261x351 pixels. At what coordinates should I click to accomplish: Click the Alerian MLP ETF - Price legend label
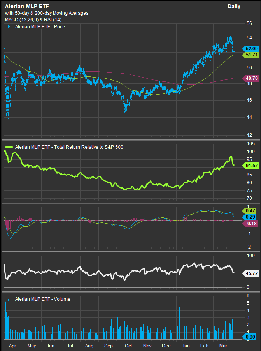40,27
